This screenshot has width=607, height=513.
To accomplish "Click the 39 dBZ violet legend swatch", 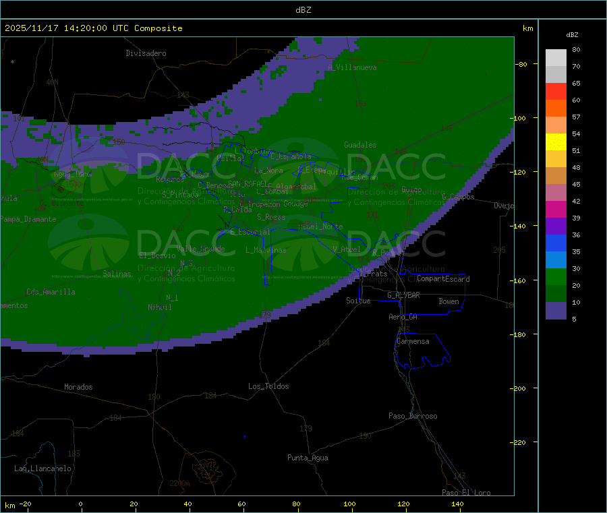I will coord(556,227).
